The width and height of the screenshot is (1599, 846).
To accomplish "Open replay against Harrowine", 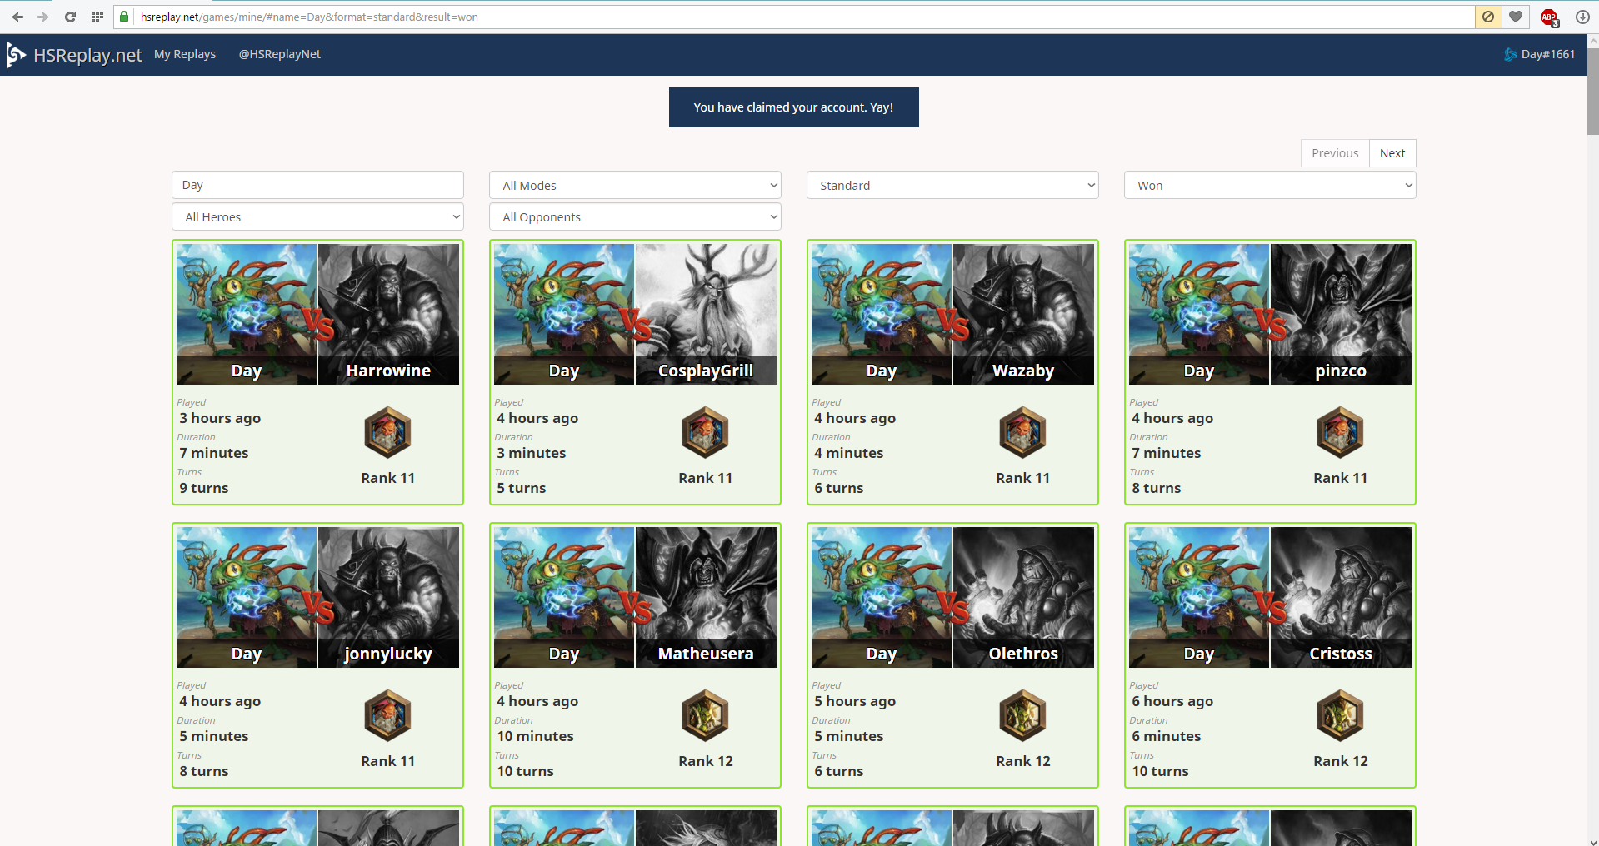I will (x=317, y=372).
